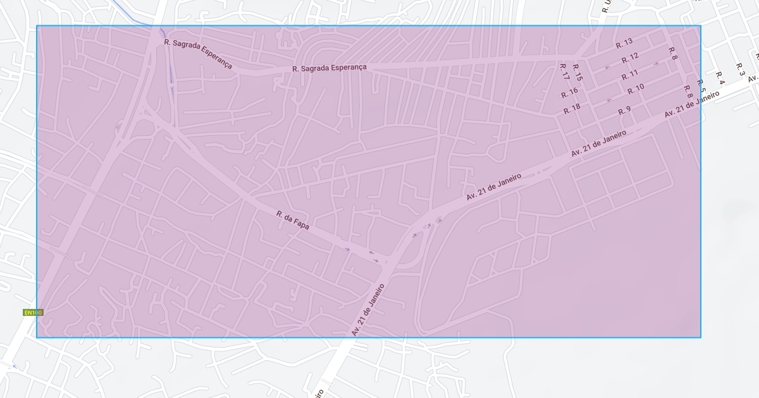Click the R. da Fapa street label
Viewport: 759px width, 398px height.
(293, 220)
